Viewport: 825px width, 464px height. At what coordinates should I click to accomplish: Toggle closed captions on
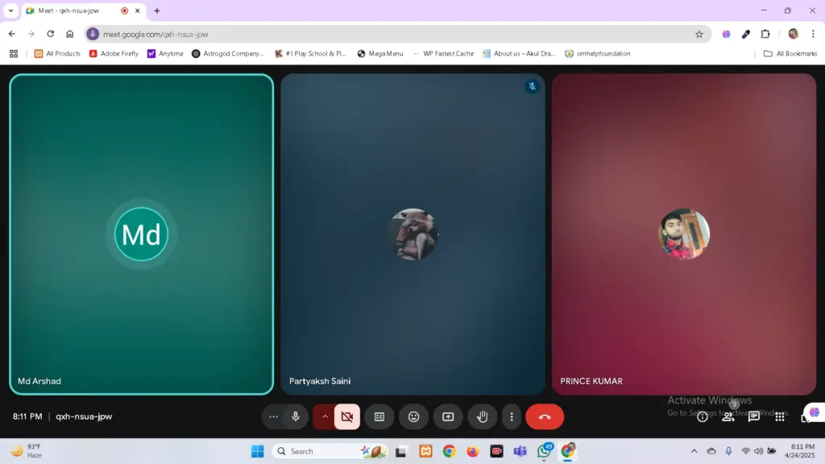(x=379, y=416)
